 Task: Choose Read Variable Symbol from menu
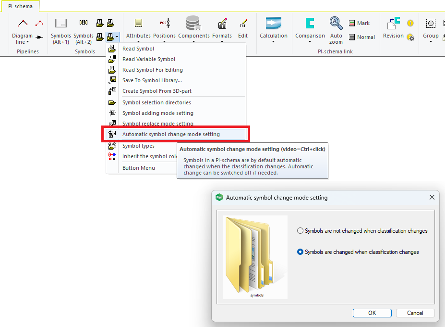pos(148,59)
